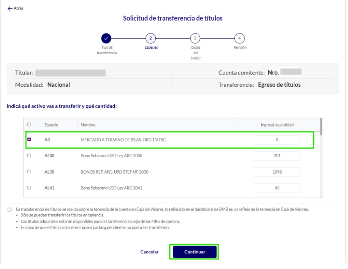Select step 3 Datos del broker circle
The image size is (348, 269).
coord(195,38)
